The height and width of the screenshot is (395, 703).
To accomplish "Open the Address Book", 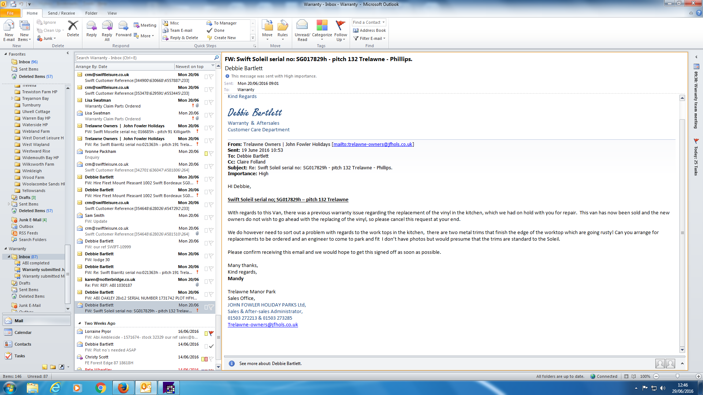I will point(370,30).
